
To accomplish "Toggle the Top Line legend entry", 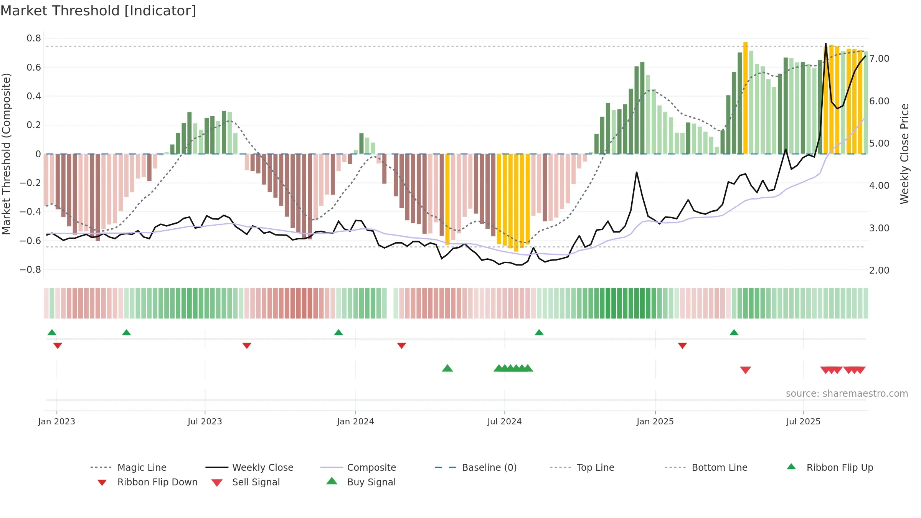I will [582, 467].
